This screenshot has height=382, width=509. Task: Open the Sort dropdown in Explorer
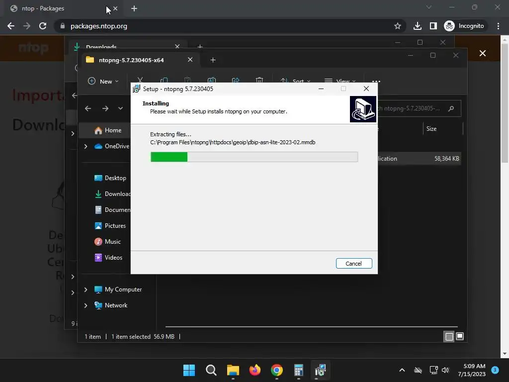295,81
